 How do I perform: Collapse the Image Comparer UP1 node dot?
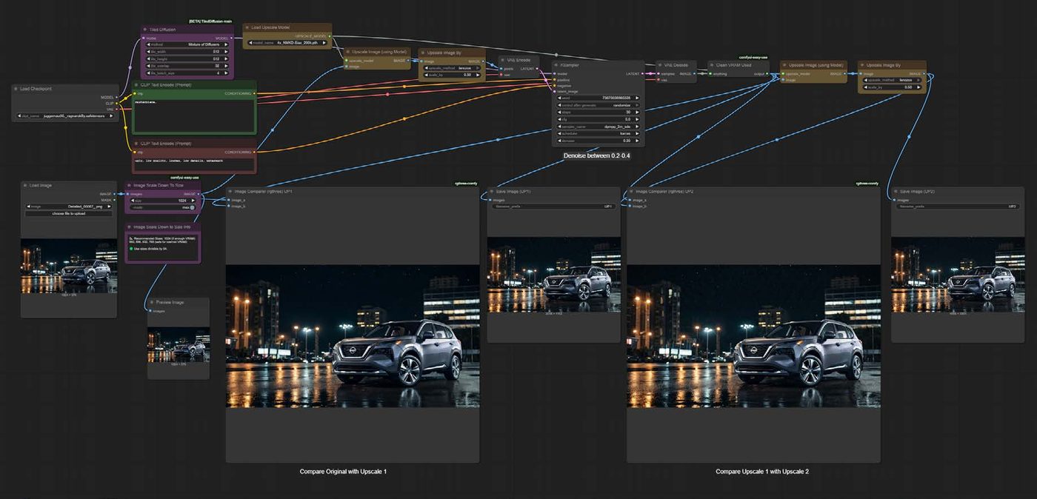point(230,191)
